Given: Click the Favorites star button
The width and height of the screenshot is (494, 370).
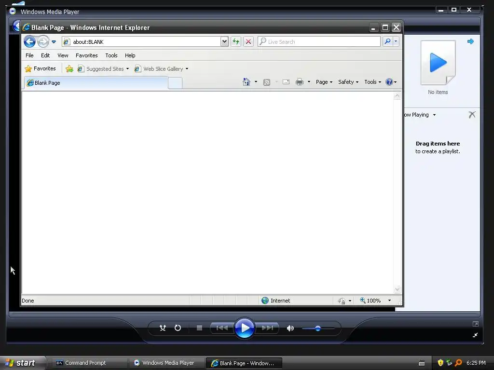Looking at the screenshot, I should (x=41, y=68).
